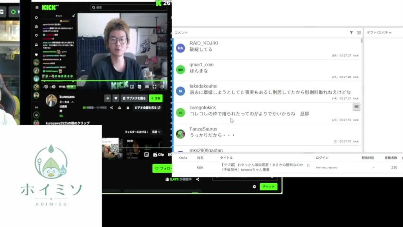
Task: Copy stream title using copy icon
Action: [308, 166]
